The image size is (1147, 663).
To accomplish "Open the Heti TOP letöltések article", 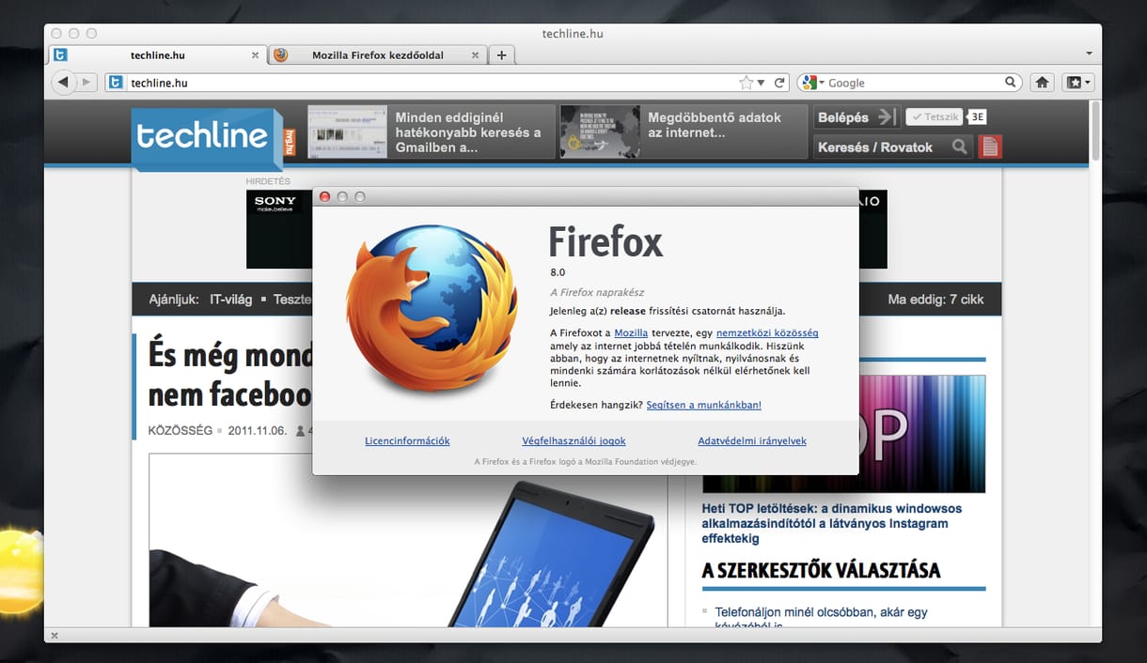I will tap(832, 524).
